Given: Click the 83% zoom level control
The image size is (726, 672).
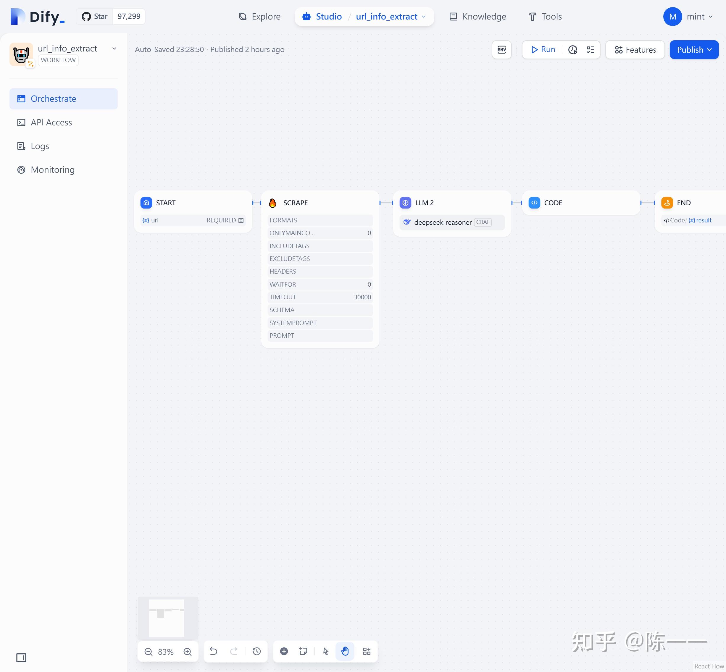Looking at the screenshot, I should (166, 652).
